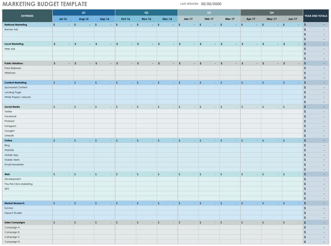Viewport: 331px width, 246px height.
Task: Select the Mar-17 month column header
Action: 230,19
